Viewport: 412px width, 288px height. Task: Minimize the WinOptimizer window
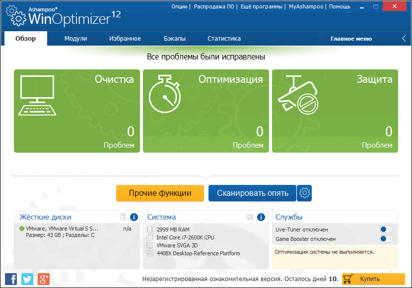pyautogui.click(x=362, y=6)
